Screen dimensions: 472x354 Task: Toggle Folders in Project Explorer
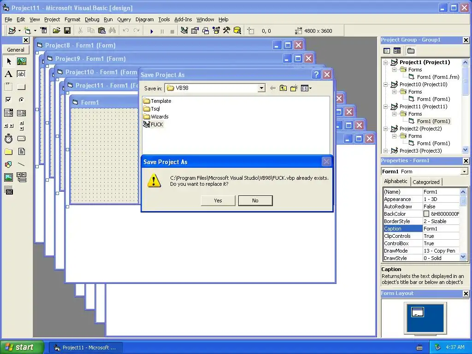pos(411,51)
